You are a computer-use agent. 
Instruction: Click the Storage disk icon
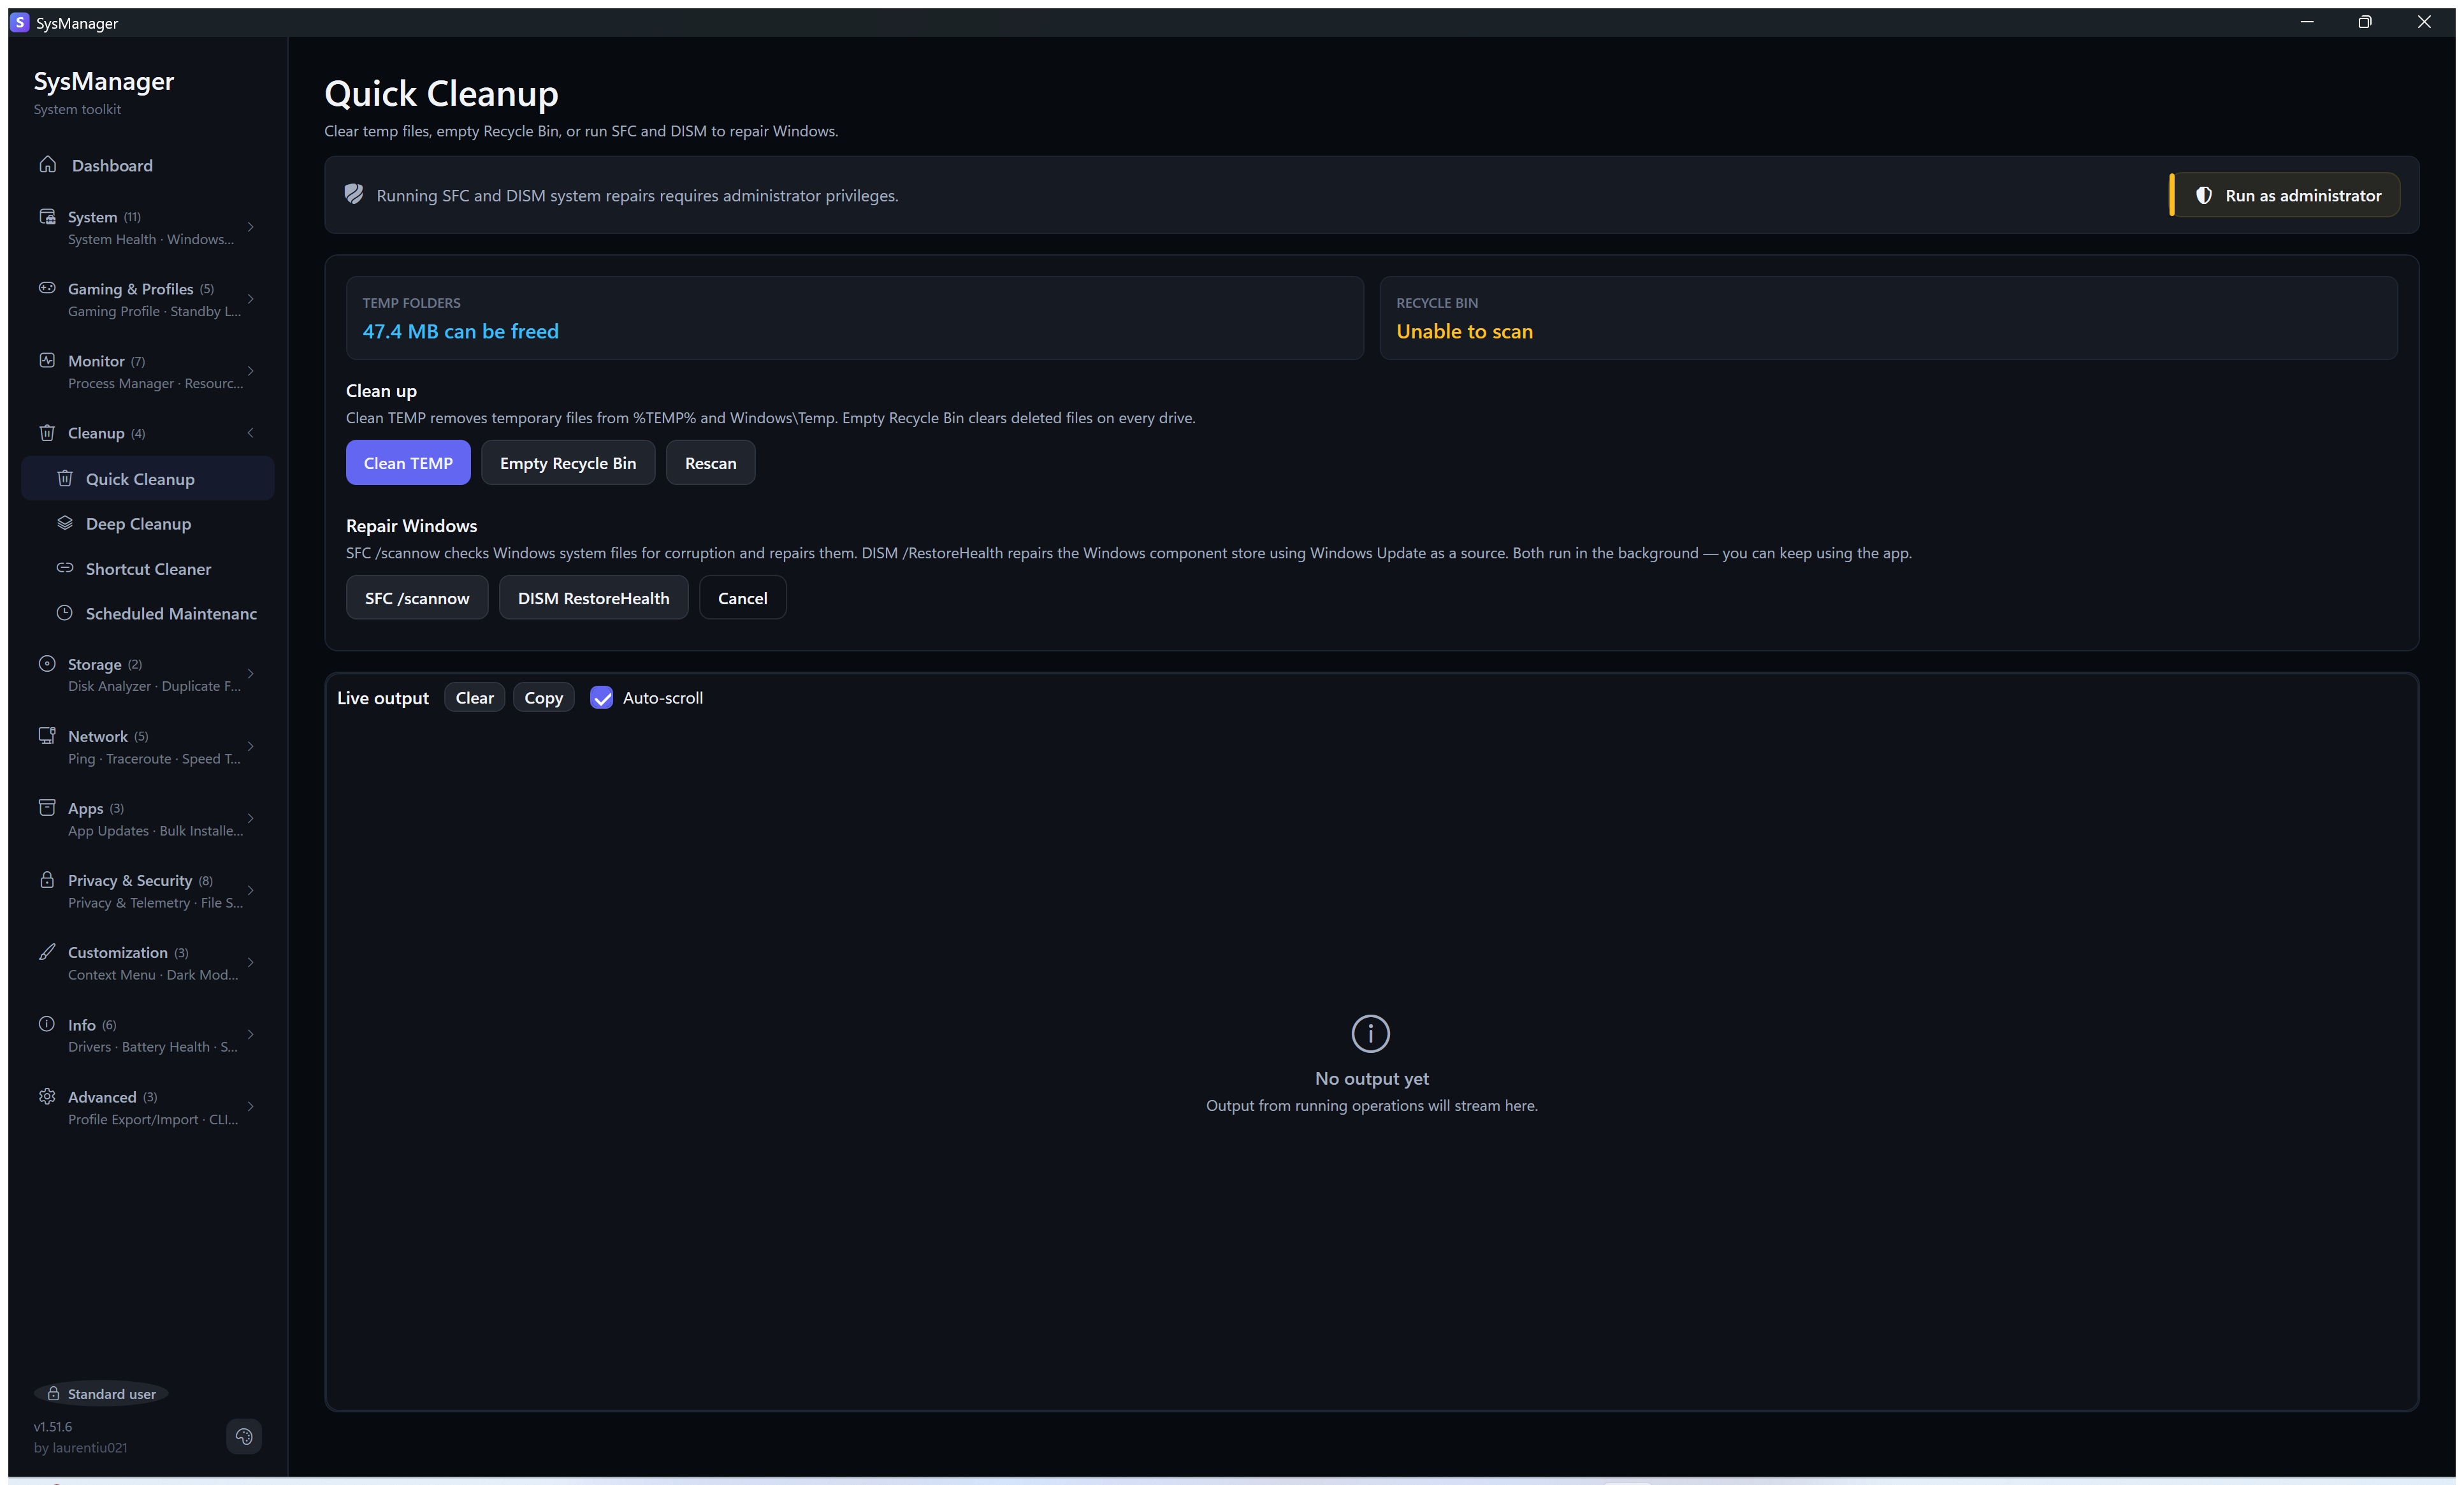click(x=47, y=663)
